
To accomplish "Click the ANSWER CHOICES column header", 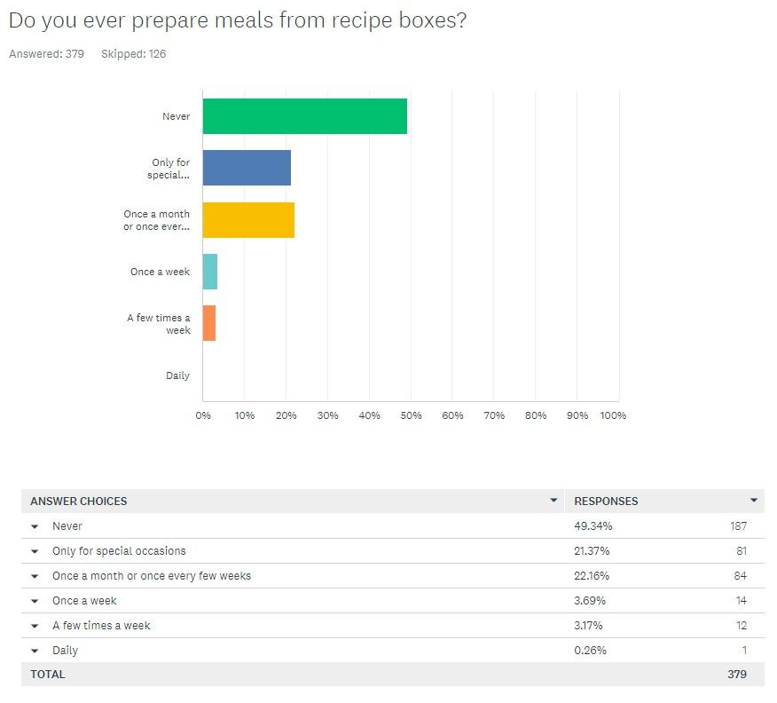I will pos(79,502).
